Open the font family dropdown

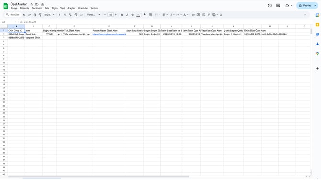(x=93, y=15)
